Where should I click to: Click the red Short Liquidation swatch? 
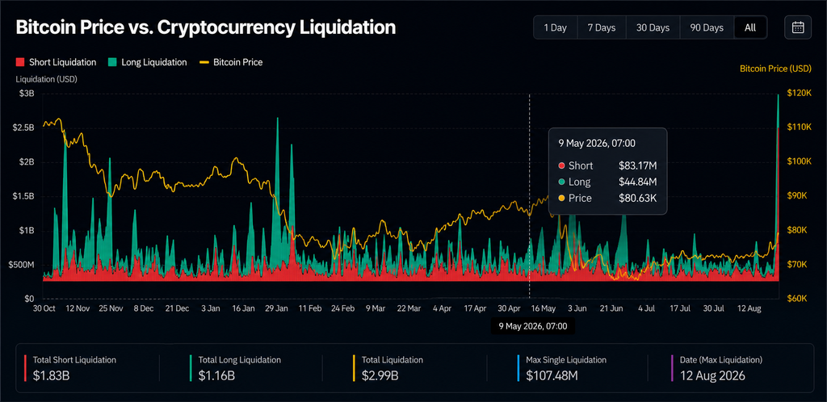(20, 62)
